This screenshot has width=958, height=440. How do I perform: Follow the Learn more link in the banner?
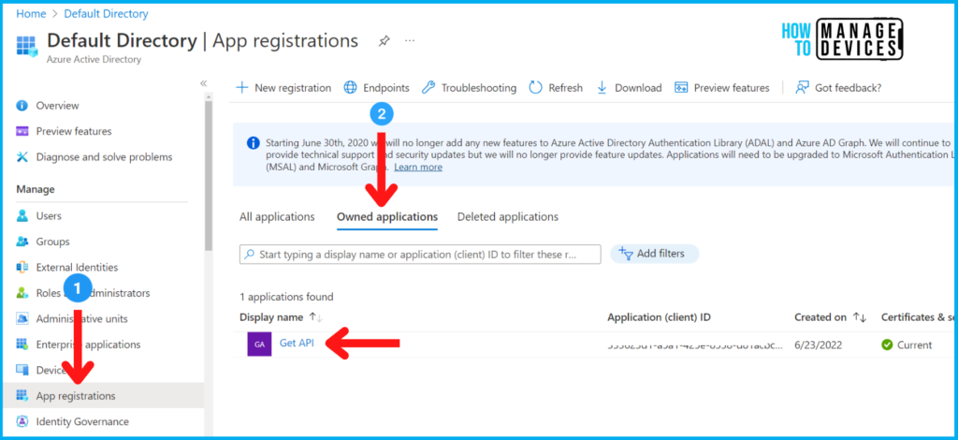pos(418,167)
